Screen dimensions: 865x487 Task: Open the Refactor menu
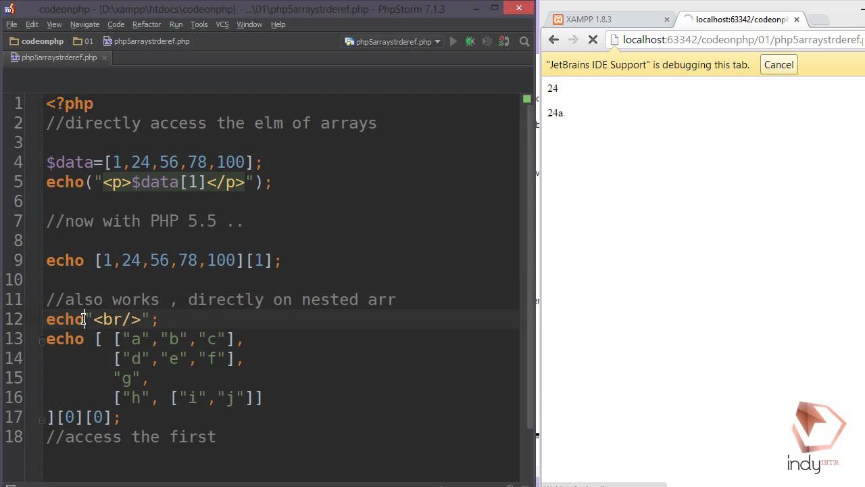tap(147, 24)
